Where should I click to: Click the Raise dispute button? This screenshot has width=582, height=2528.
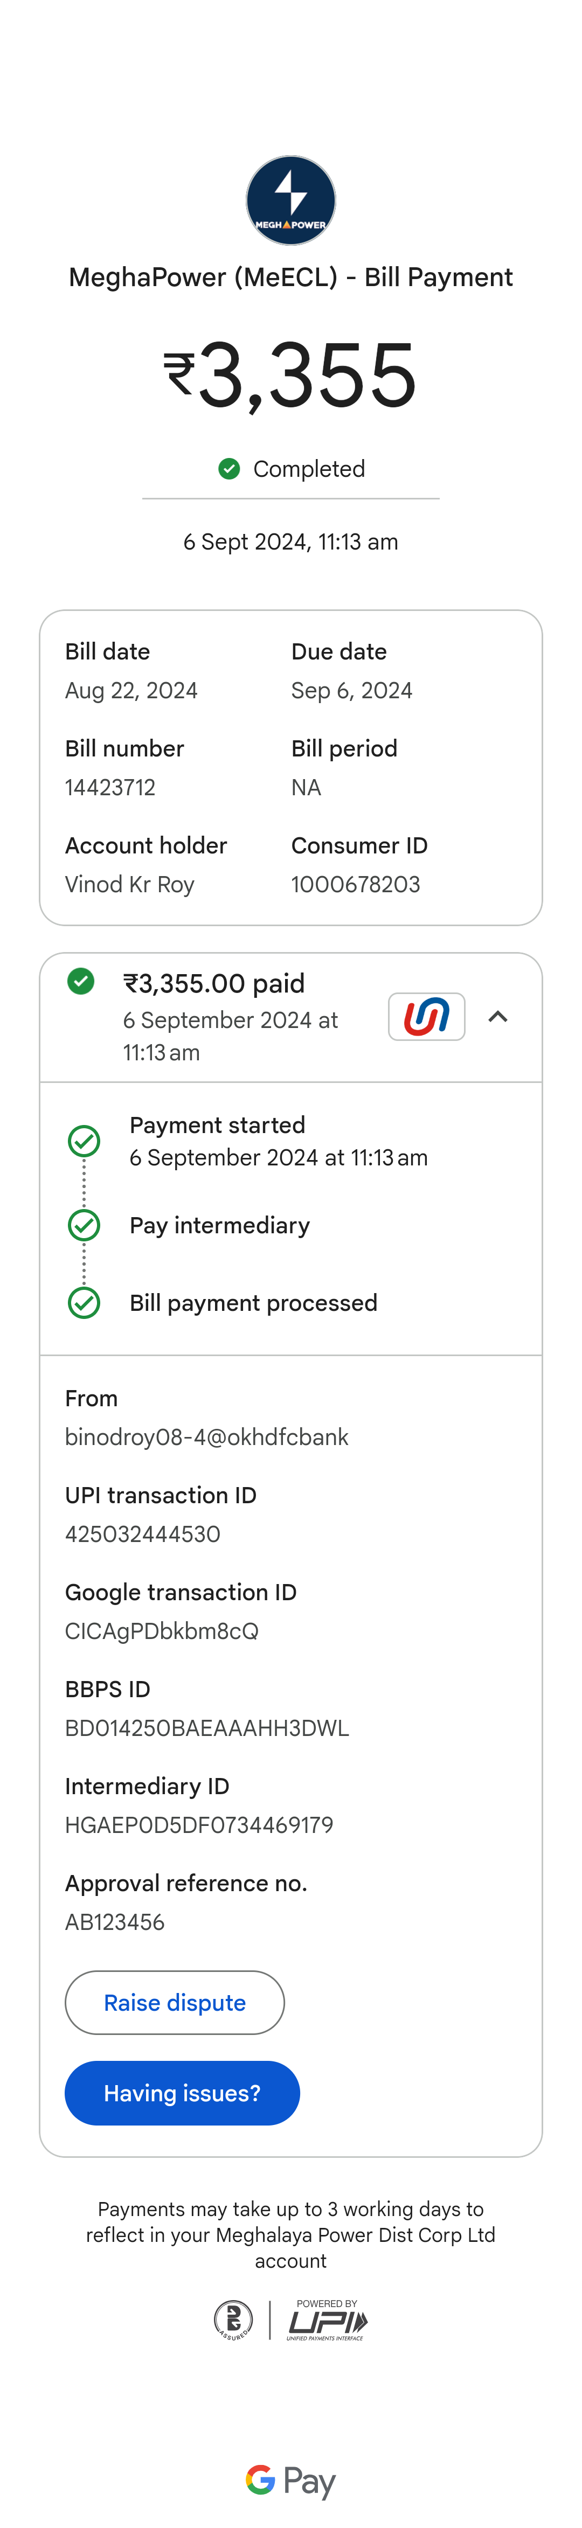175,2003
